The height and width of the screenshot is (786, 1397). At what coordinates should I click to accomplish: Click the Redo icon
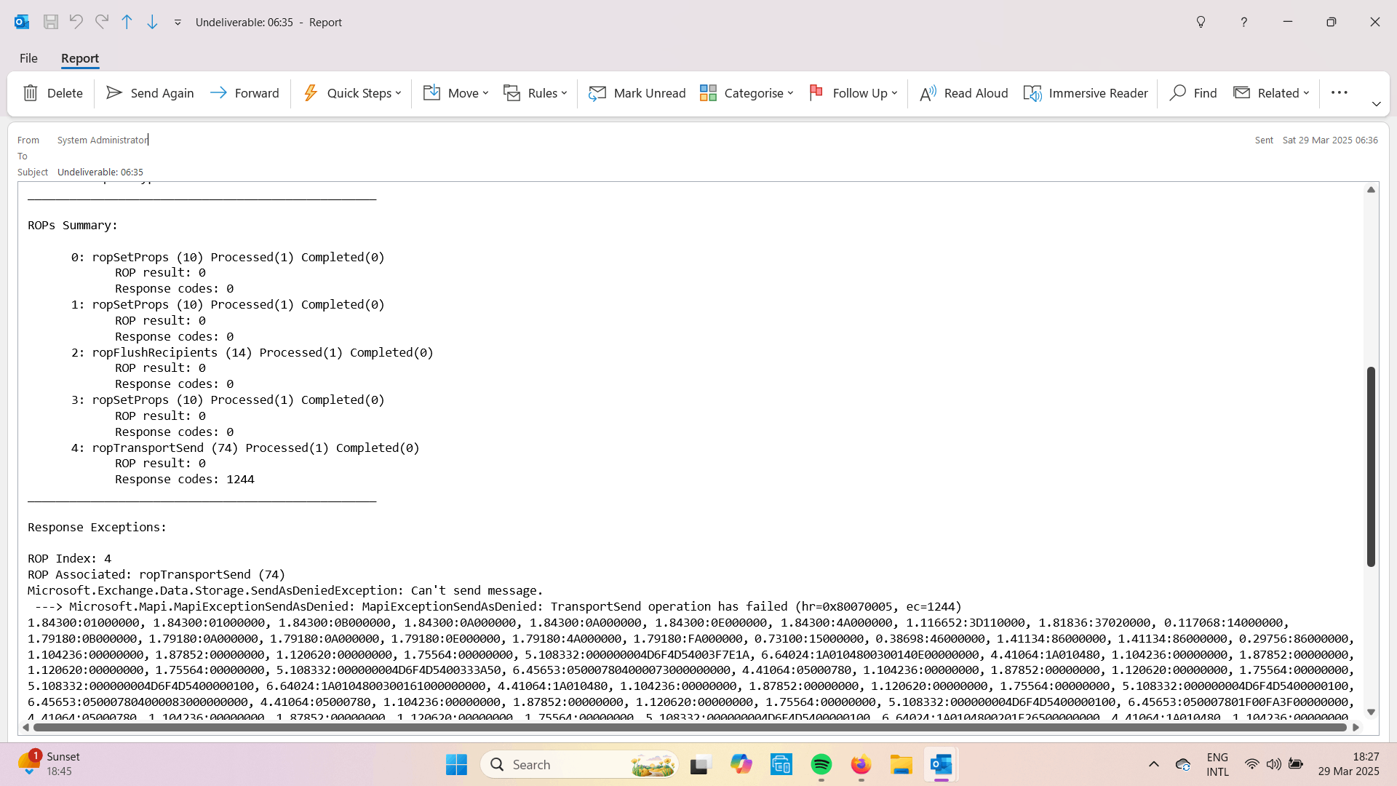tap(102, 22)
